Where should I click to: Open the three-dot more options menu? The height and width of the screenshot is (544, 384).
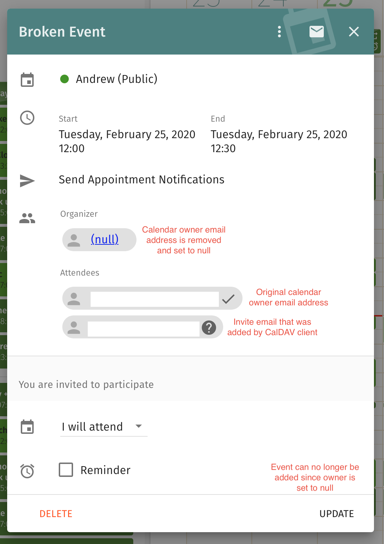pyautogui.click(x=279, y=32)
